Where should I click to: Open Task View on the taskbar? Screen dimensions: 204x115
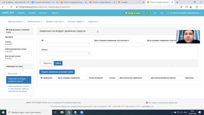(55, 112)
